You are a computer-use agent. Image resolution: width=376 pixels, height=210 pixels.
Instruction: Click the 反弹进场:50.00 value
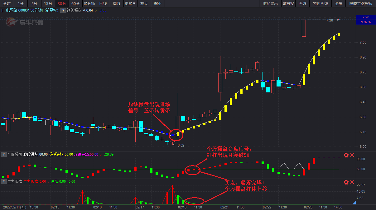click(60, 155)
